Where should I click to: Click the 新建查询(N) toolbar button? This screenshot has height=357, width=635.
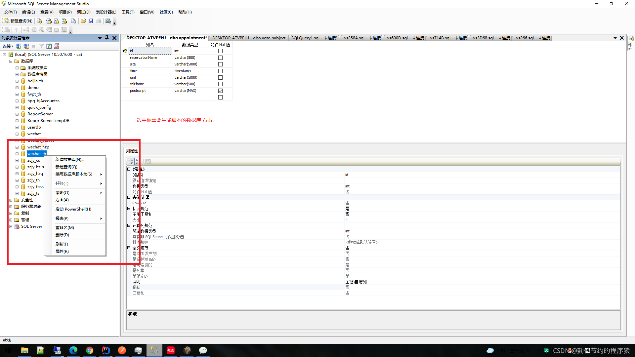(x=19, y=21)
